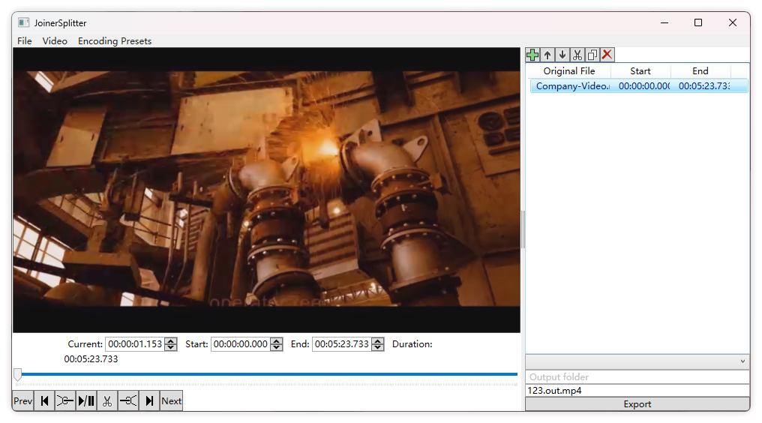Click the Start time field 00:00:00.000

pos(241,344)
